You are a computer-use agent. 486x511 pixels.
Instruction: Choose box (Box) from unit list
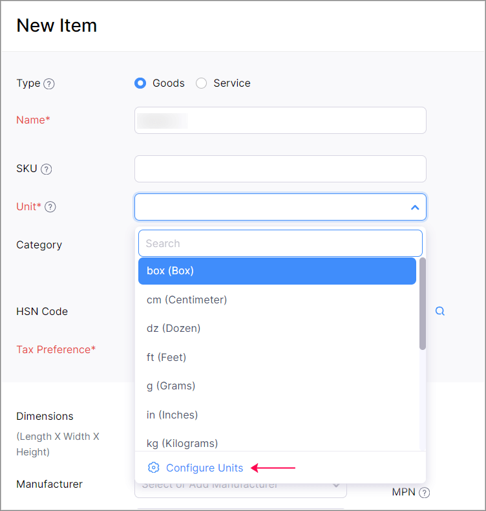[x=277, y=271]
